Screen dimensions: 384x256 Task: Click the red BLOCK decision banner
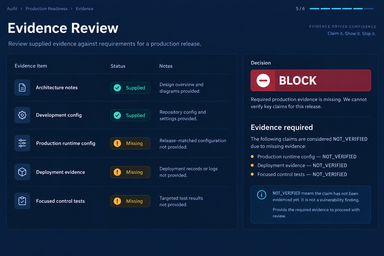(311, 80)
